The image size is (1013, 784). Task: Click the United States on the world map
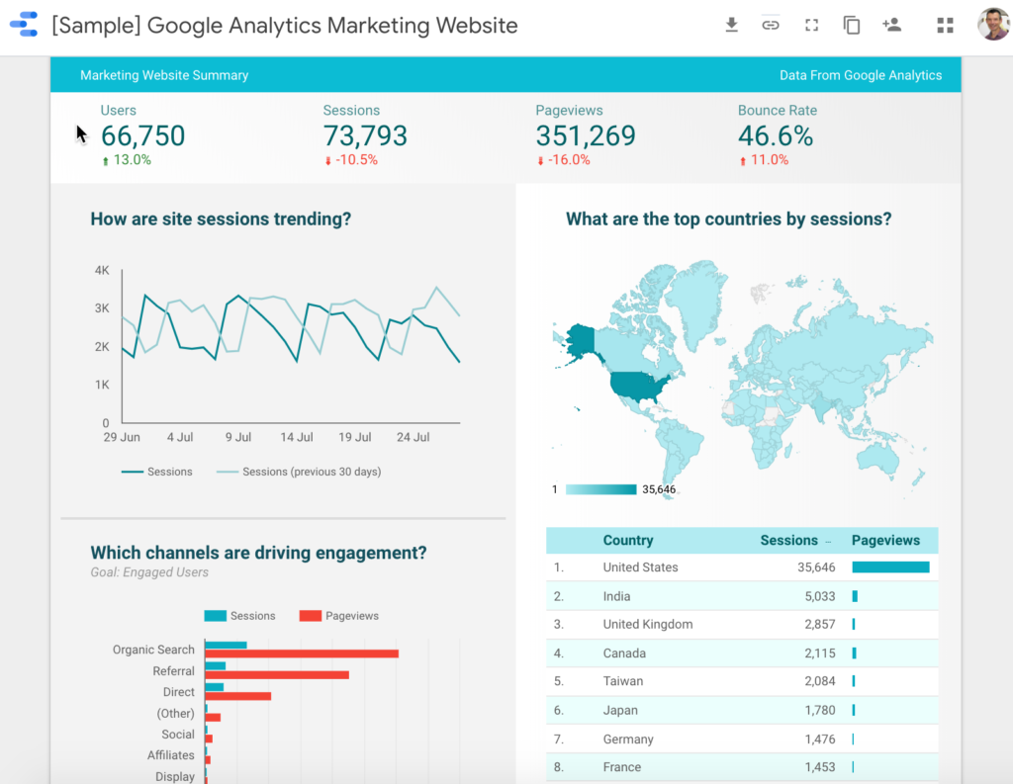point(636,386)
